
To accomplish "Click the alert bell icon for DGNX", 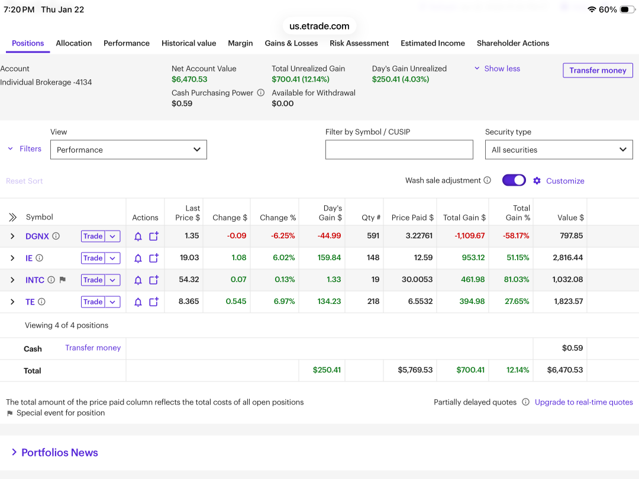I will pyautogui.click(x=138, y=237).
